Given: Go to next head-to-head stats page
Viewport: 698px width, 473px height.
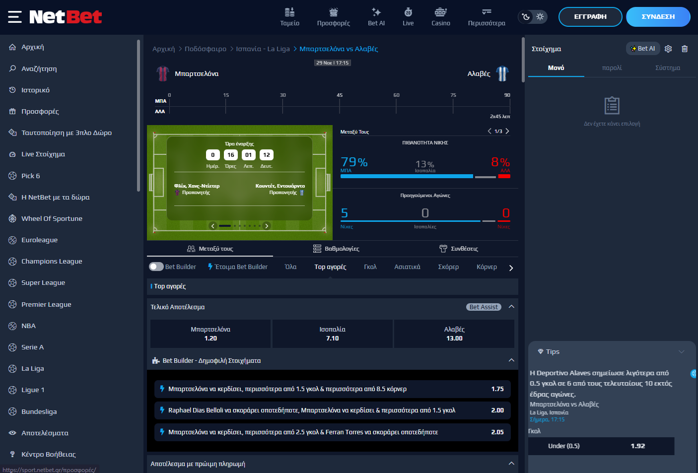Looking at the screenshot, I should click(x=507, y=132).
